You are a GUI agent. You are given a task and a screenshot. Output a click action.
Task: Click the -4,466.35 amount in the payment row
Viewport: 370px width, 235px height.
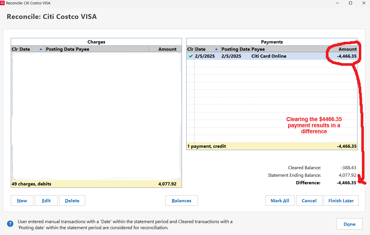tap(347, 56)
